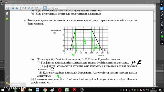Click the Найти search field

[x=60, y=8]
